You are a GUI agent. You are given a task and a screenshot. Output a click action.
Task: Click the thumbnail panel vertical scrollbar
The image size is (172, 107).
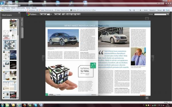[x=18, y=59]
